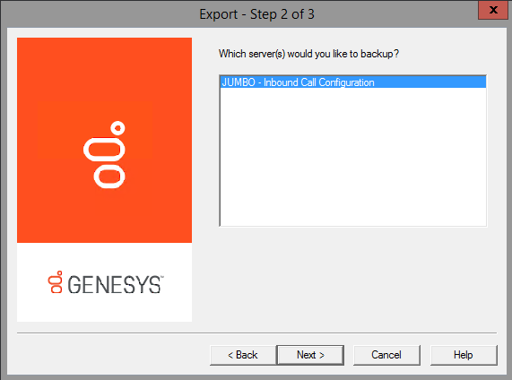The image size is (512, 380).
Task: Select JUMBO - Inbound Call Configuration server
Action: (353, 82)
